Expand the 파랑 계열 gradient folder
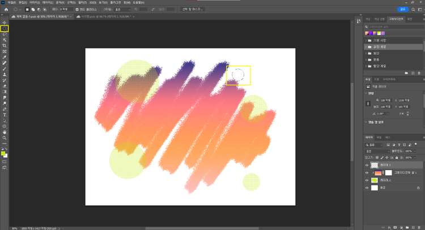 click(x=366, y=47)
